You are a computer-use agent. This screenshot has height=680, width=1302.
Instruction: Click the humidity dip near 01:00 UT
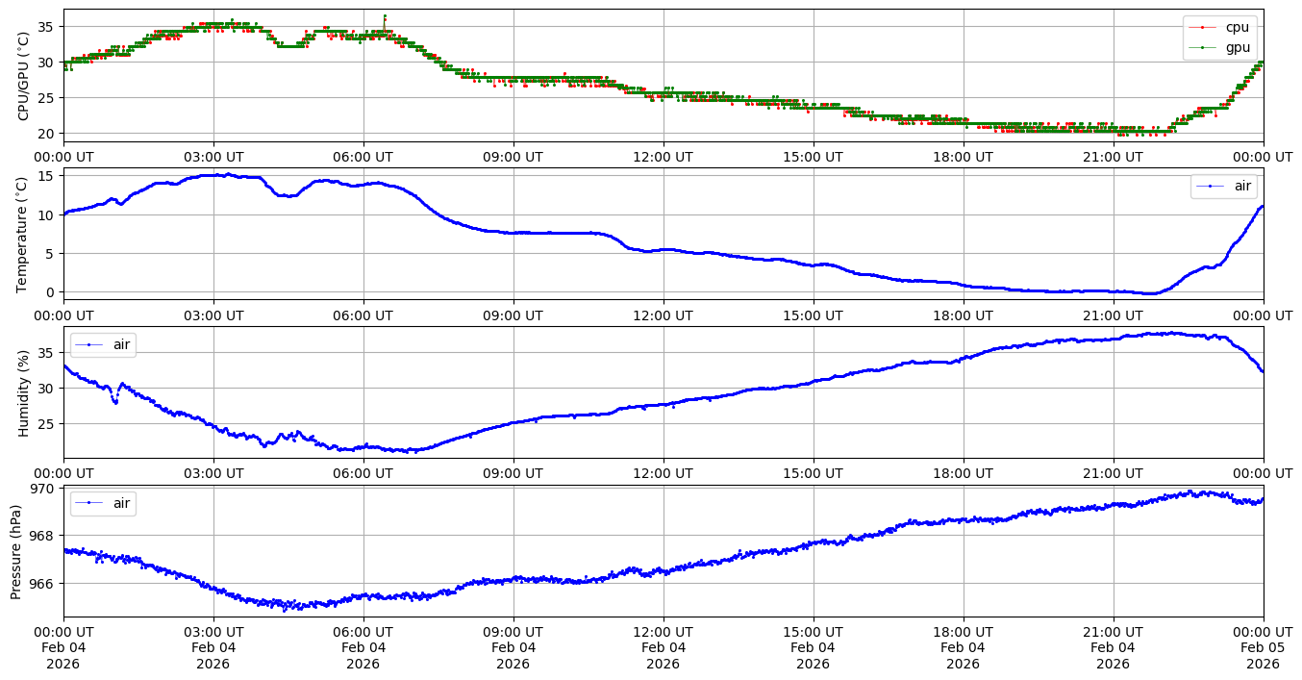[x=115, y=401]
